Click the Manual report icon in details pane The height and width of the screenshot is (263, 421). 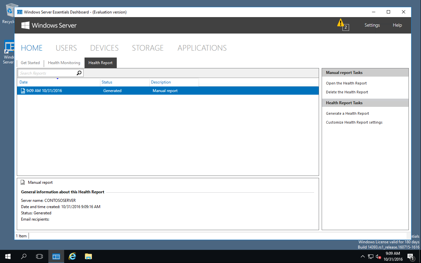[x=23, y=182]
